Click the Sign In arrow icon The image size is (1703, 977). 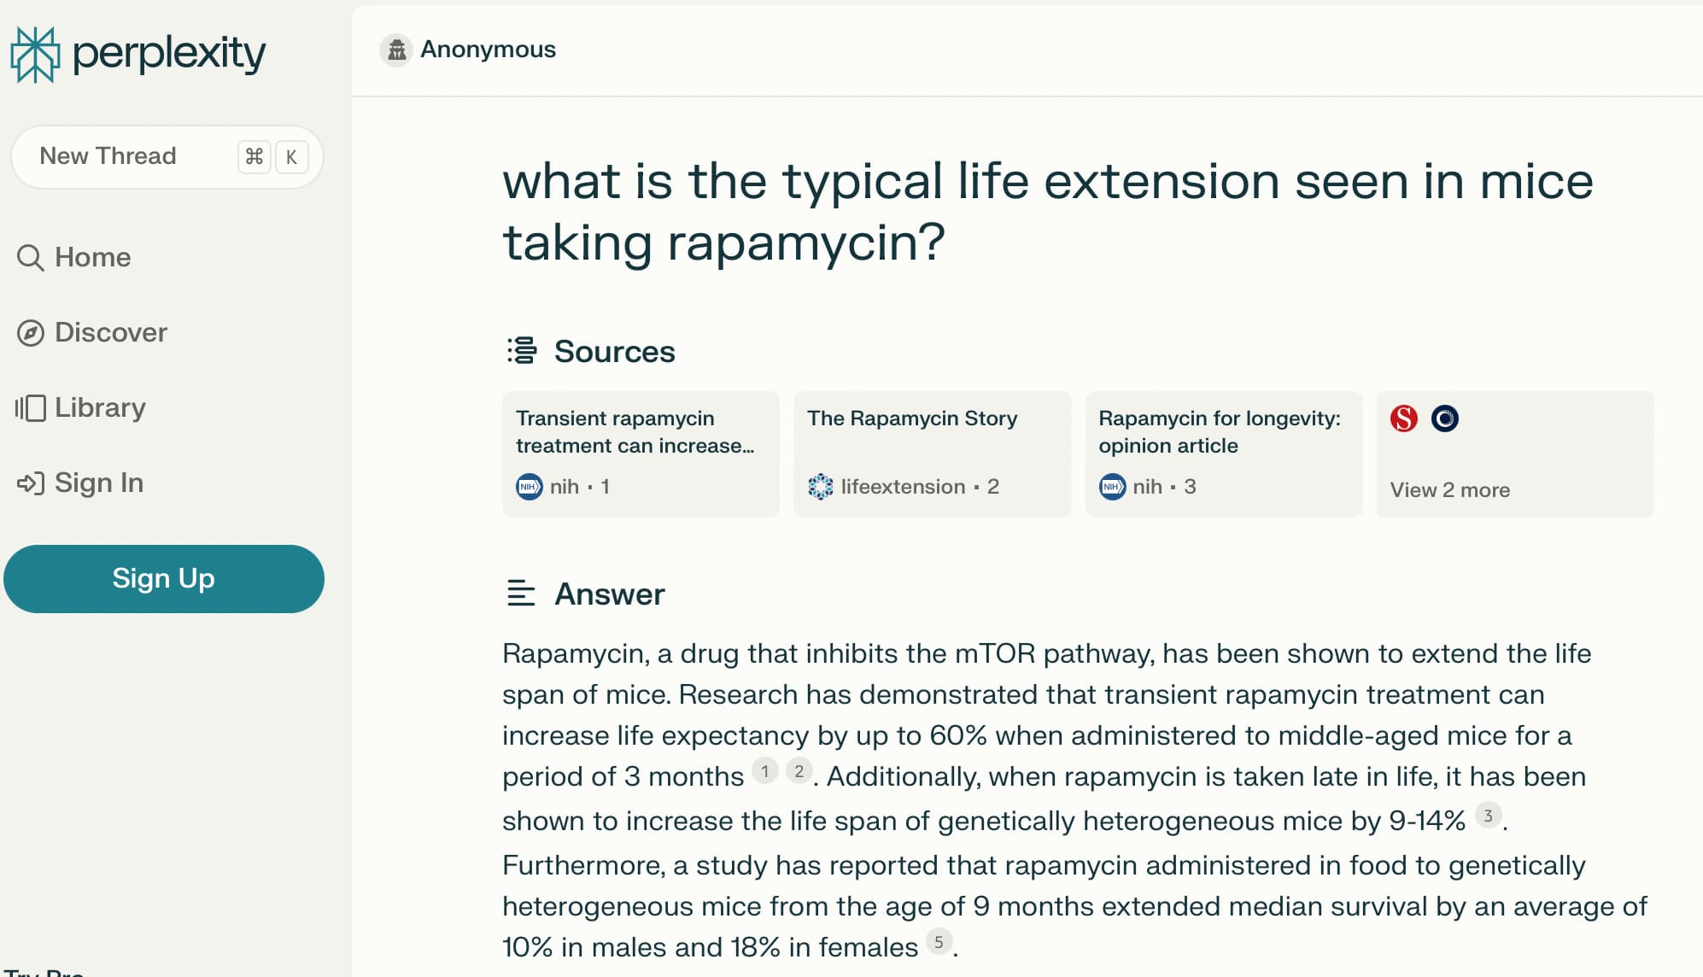tap(31, 483)
